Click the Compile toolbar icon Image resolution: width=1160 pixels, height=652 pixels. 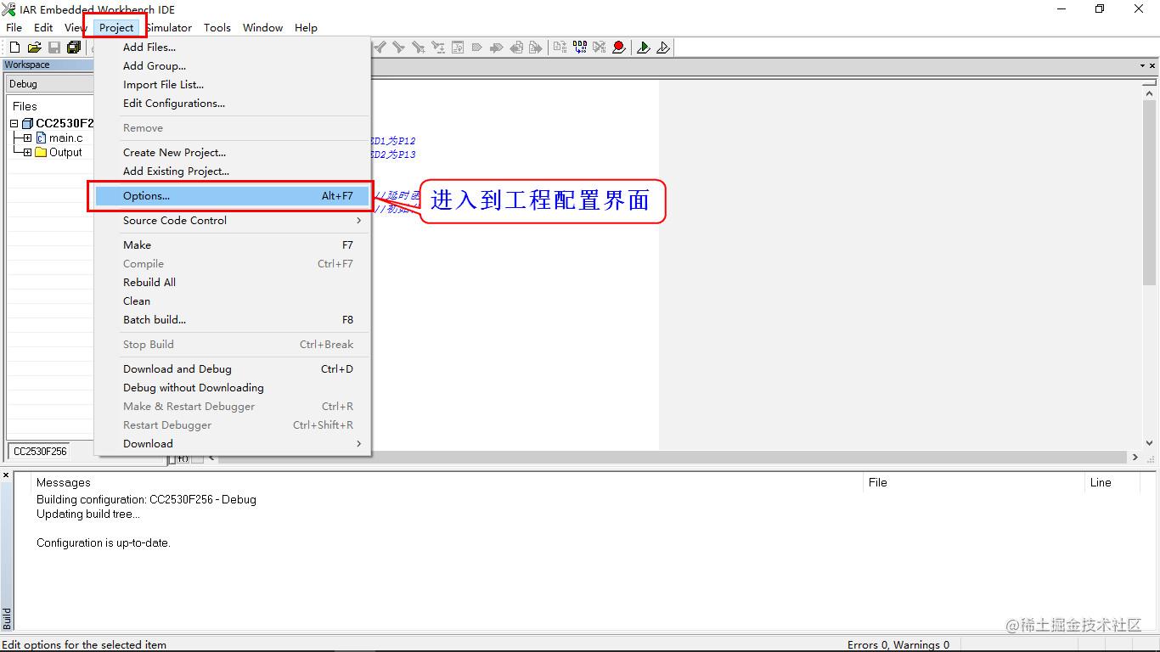coord(560,48)
